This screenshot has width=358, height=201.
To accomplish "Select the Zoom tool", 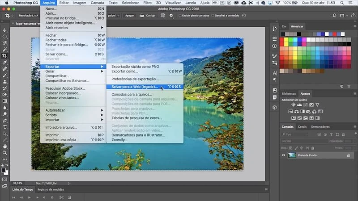I will pos(4,153).
